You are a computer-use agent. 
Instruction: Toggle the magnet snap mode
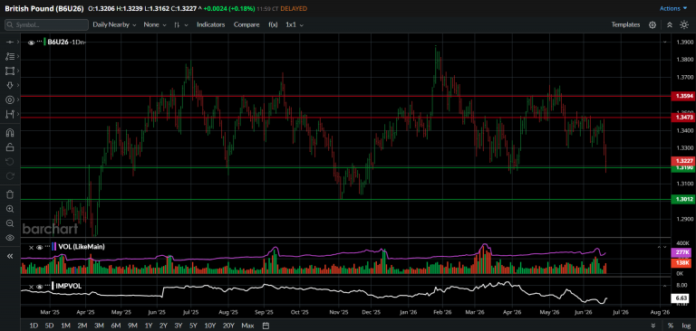click(x=10, y=132)
